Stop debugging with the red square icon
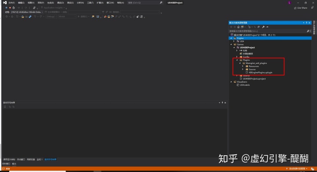Screen dimensions: 317x172 pyautogui.click(x=10, y=7)
